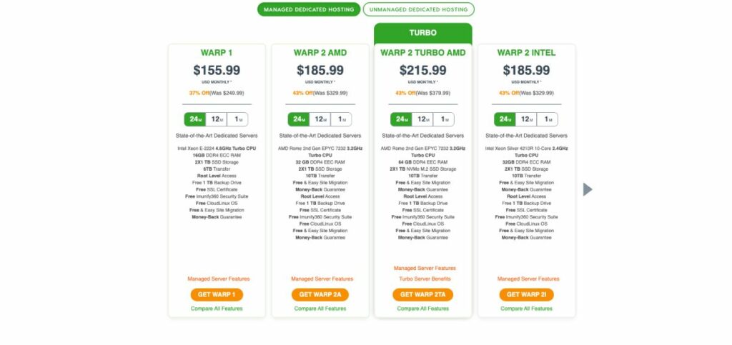Choose 12 month billing for Warp 2 AMD
The image size is (732, 345).
pos(320,119)
